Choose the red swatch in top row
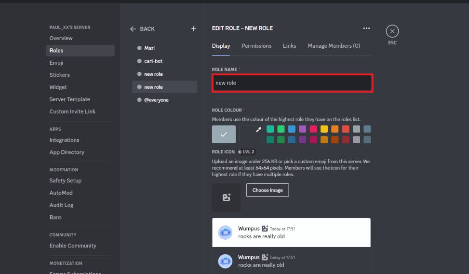 tap(346, 129)
